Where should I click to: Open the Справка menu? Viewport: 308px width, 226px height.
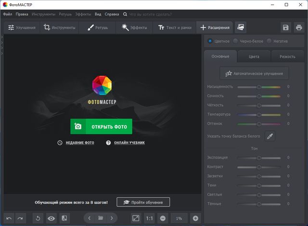tap(112, 14)
